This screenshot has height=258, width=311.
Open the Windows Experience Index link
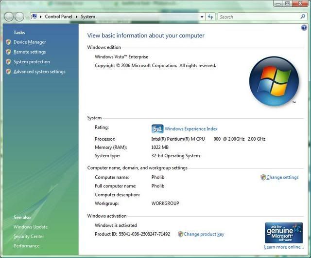click(x=191, y=129)
